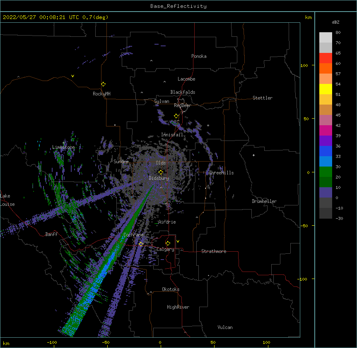Click the white plus marker west of Drumheller
Image resolution: width=357 pixels, height=348 pixels.
pyautogui.click(x=253, y=155)
